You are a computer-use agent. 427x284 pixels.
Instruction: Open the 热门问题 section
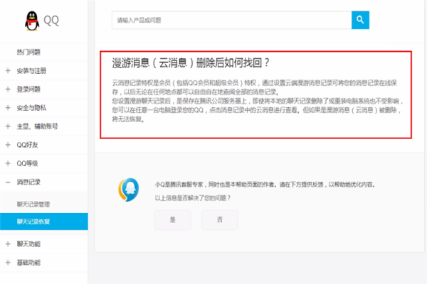(28, 52)
